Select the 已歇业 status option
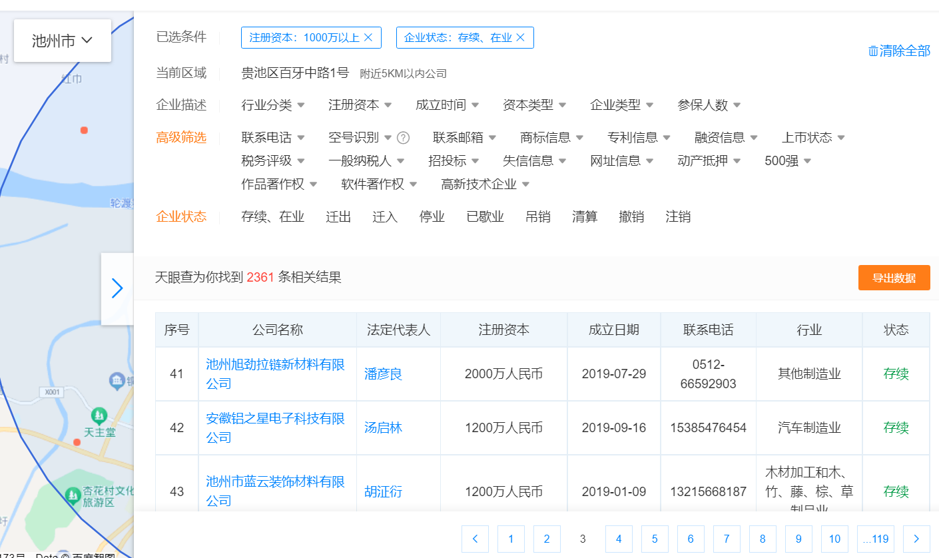Viewport: 939px width, 558px height. point(485,216)
